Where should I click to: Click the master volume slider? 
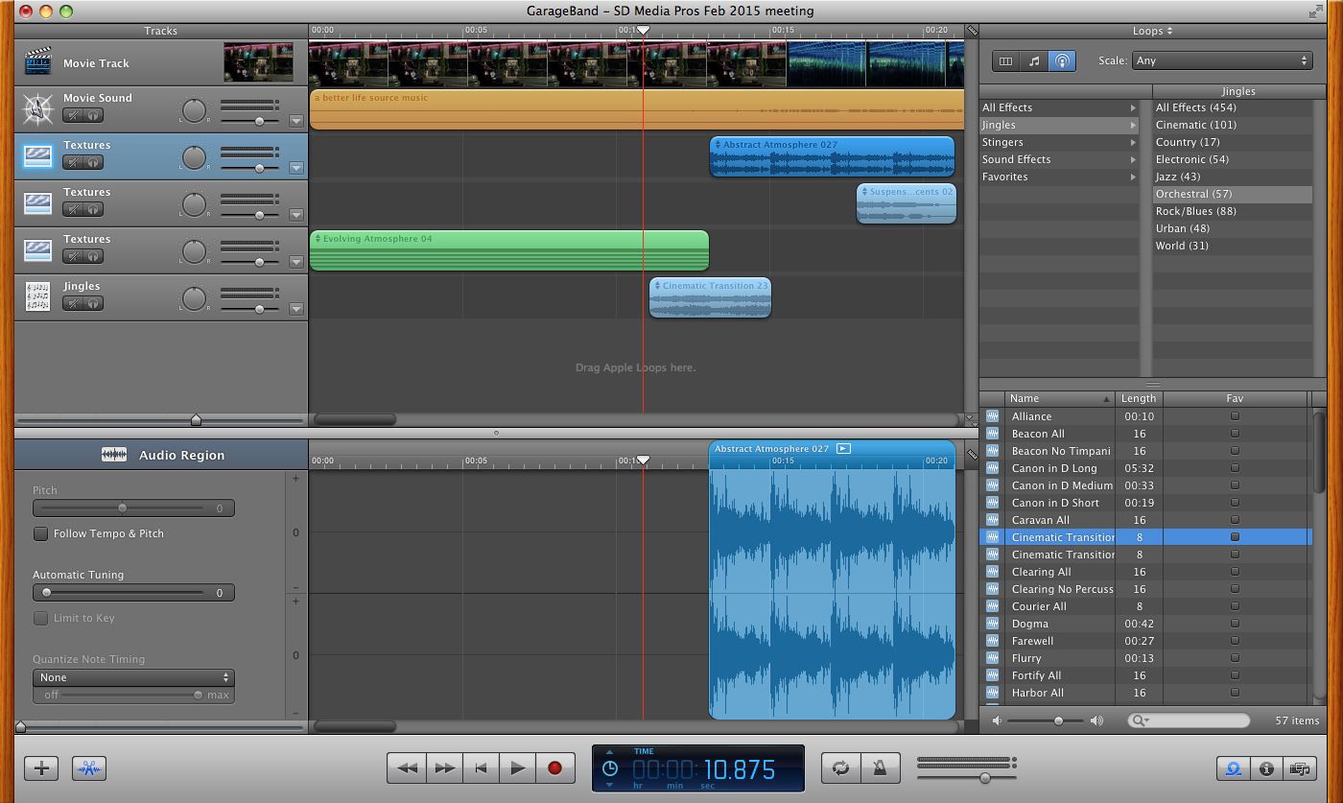coord(966,777)
